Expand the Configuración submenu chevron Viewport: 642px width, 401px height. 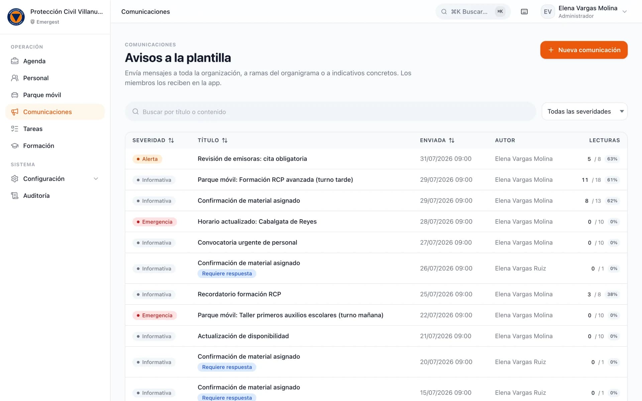click(96, 179)
